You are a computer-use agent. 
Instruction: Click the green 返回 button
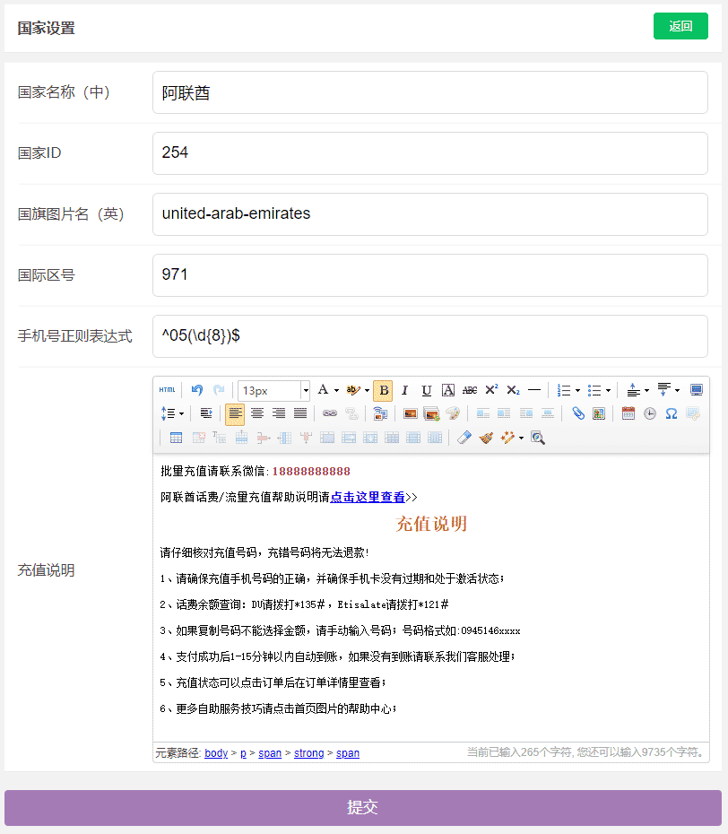[x=680, y=27]
